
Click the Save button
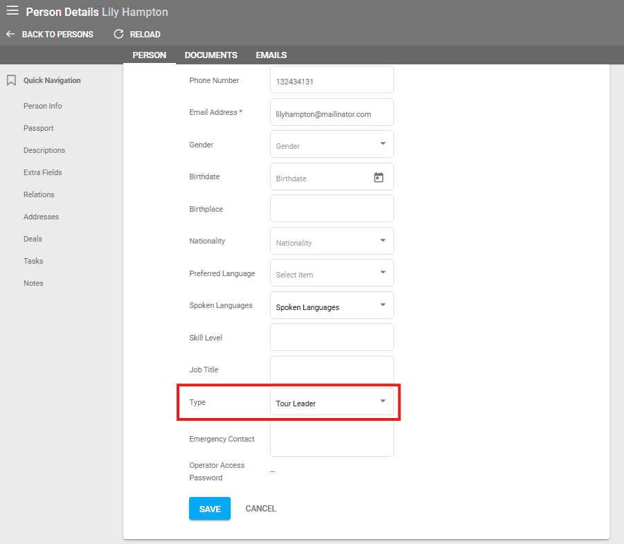click(x=209, y=509)
